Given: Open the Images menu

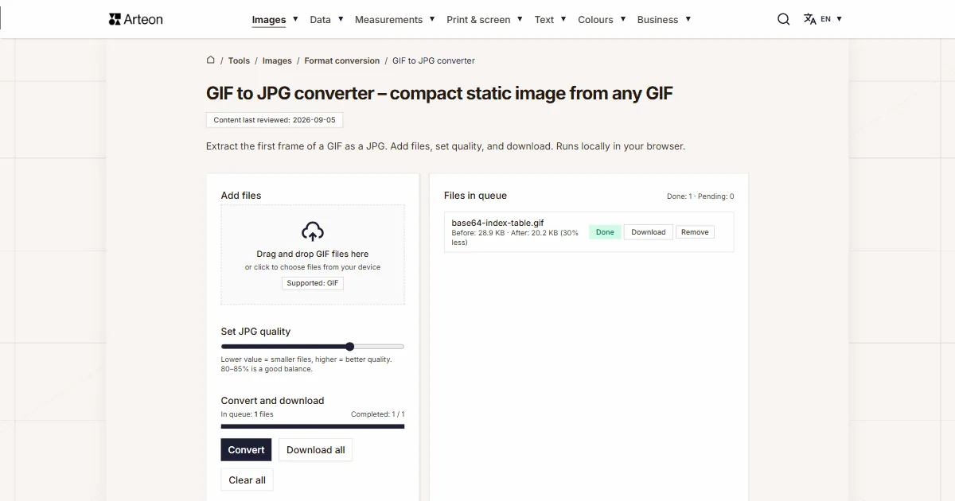Looking at the screenshot, I should [x=269, y=20].
